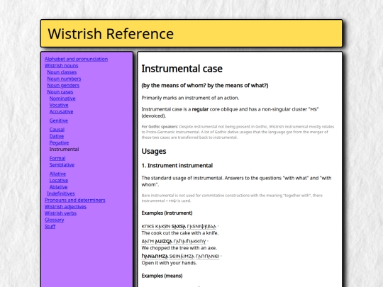Go to Wistrish adjectives

pyautogui.click(x=65, y=207)
